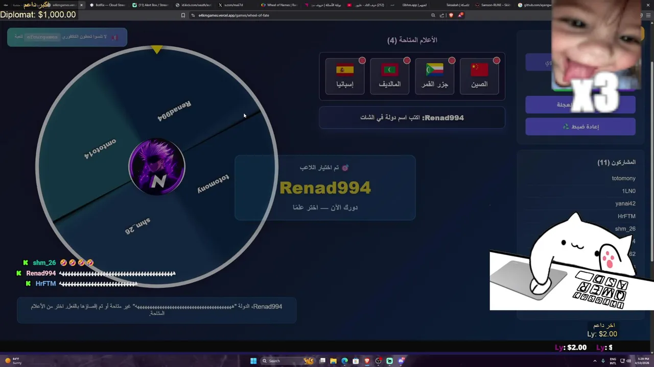Open the green app icon on taskbar
654x367 pixels.
[x=389, y=361]
